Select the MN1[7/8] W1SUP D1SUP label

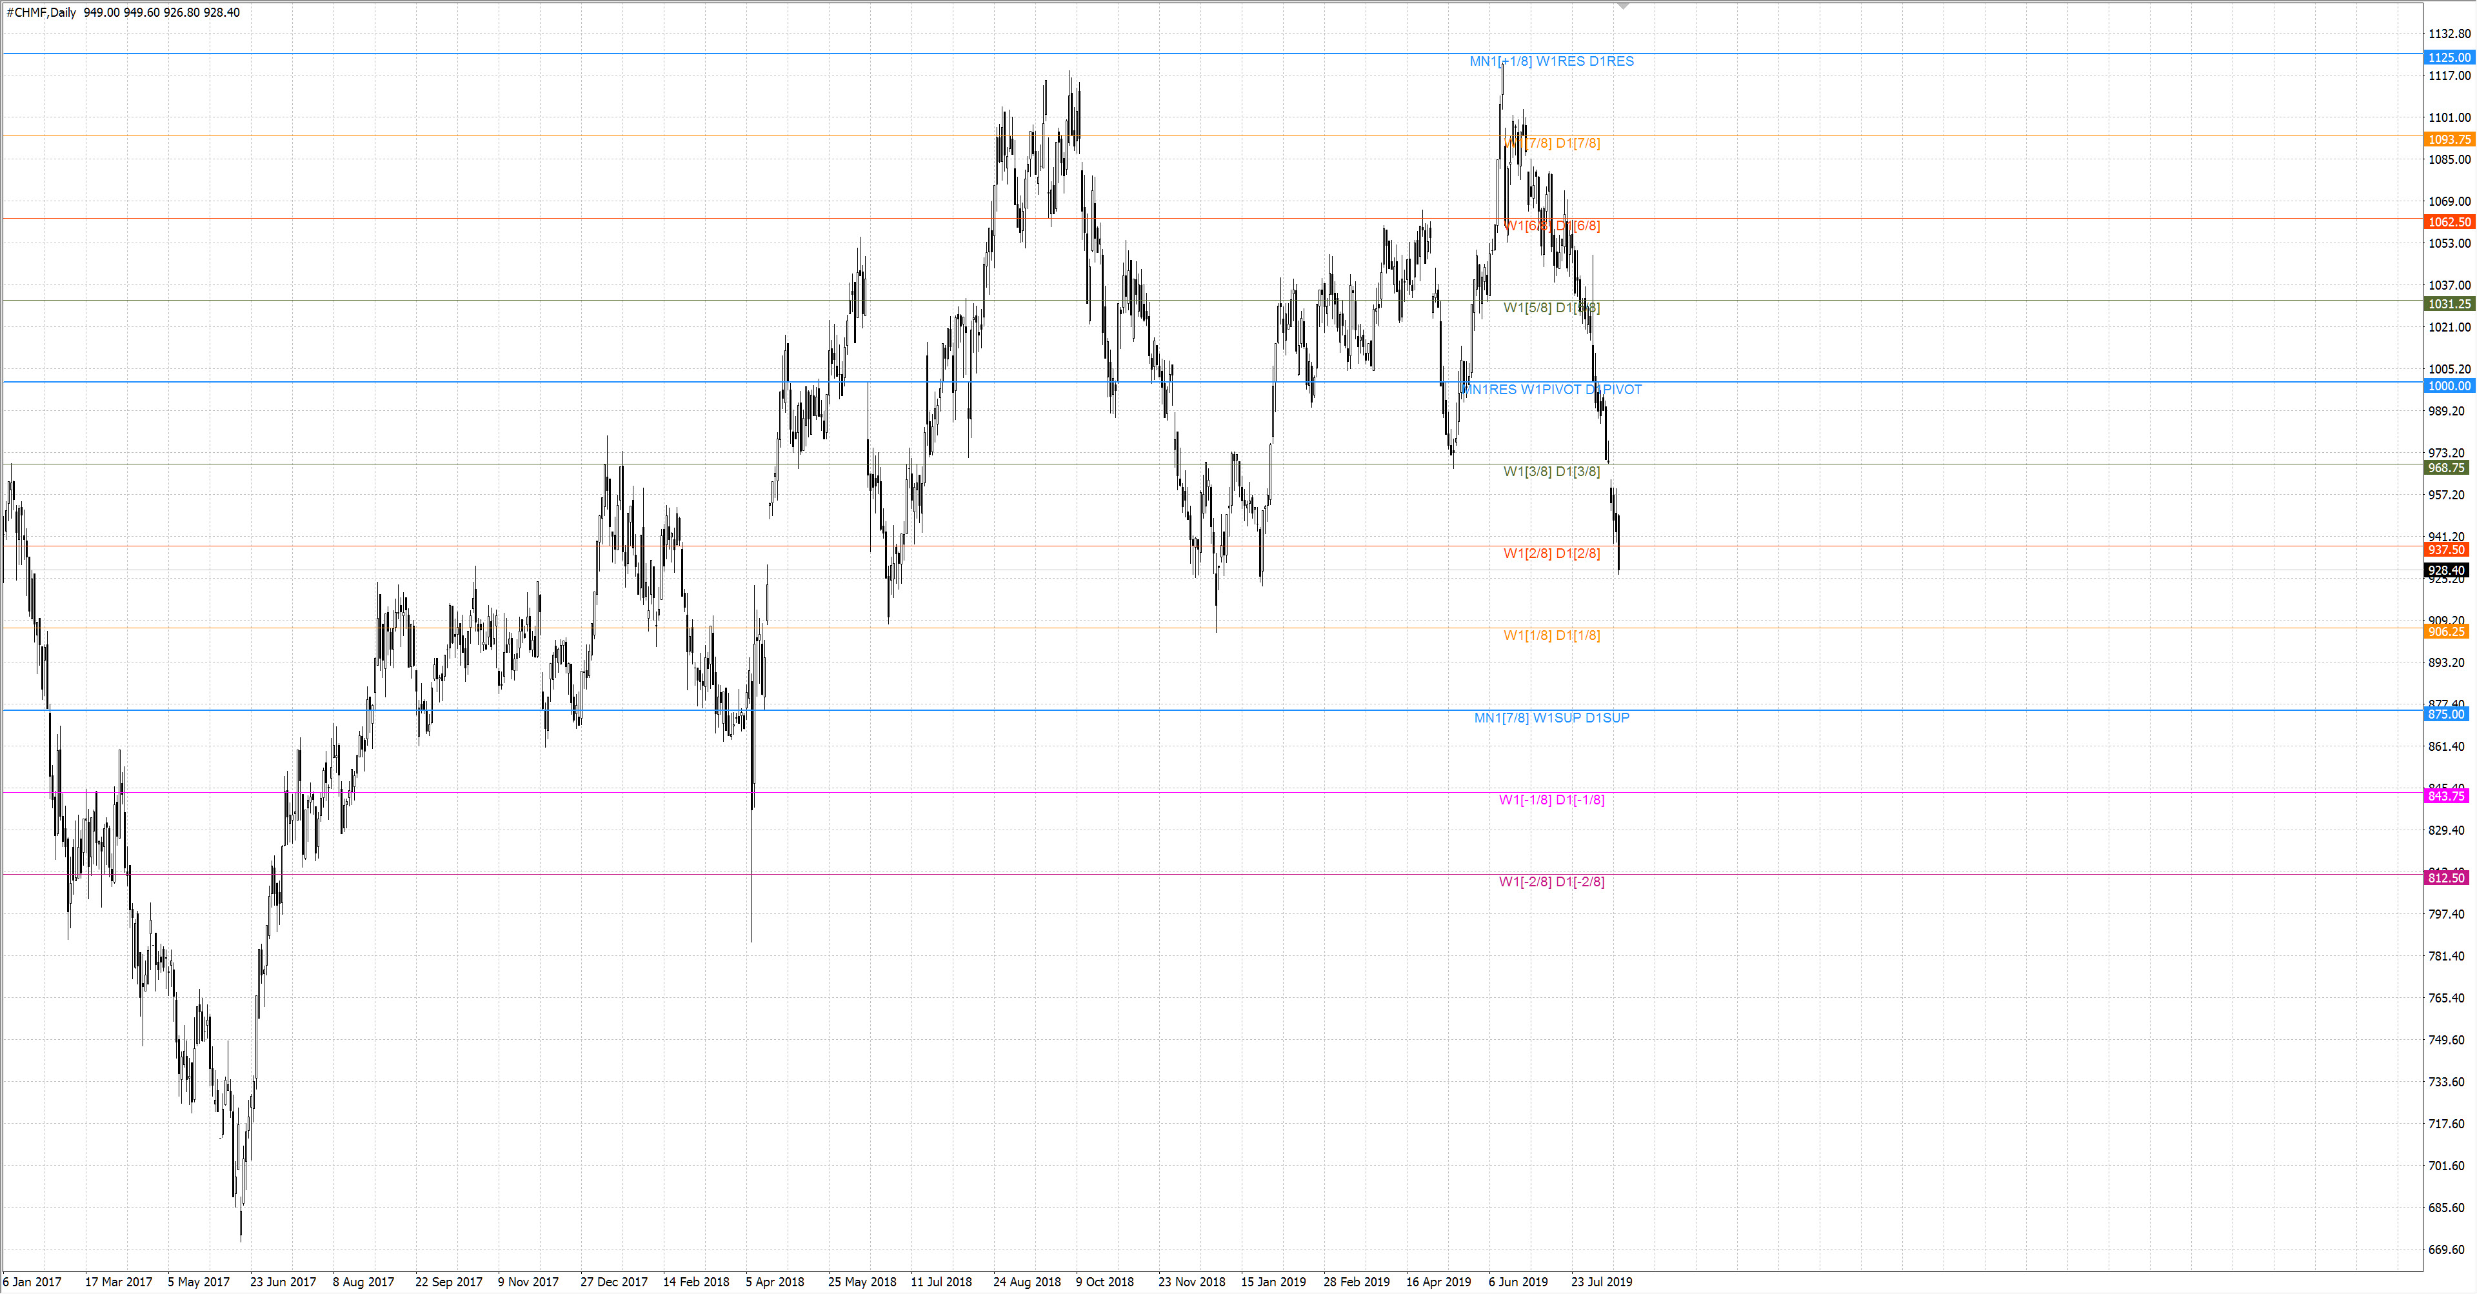click(1551, 718)
